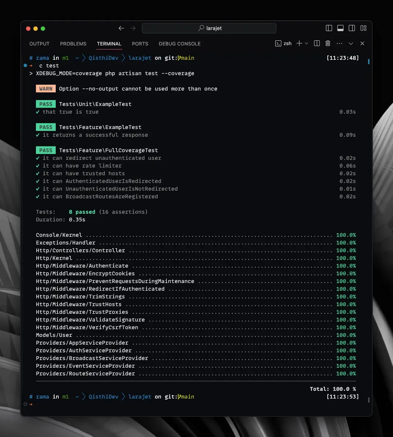Toggle the secondary sidebar visibility

(352, 28)
